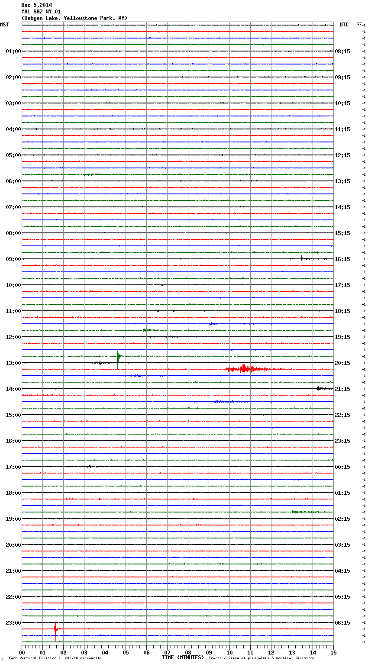Click the "20:00" MST row label
Image resolution: width=368 pixels, height=664 pixels.
click(x=13, y=545)
